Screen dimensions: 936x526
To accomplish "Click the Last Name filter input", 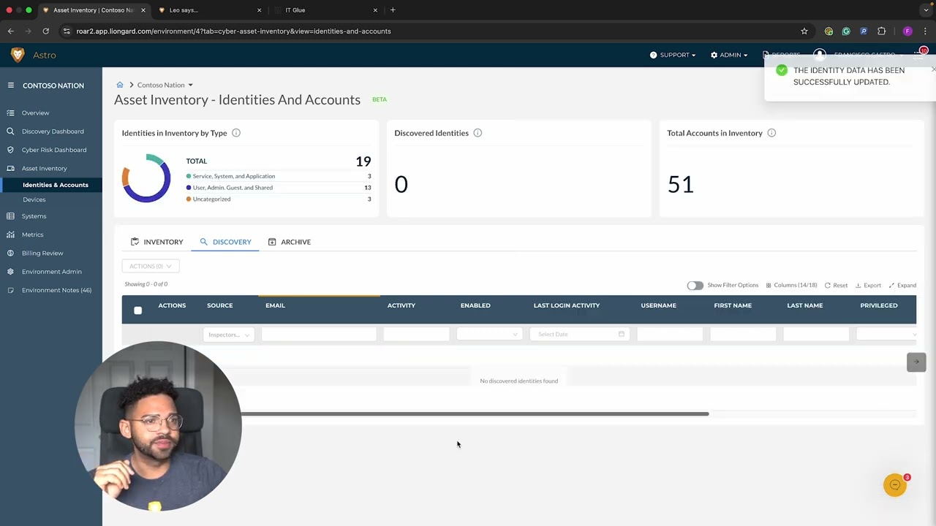I will (x=816, y=334).
